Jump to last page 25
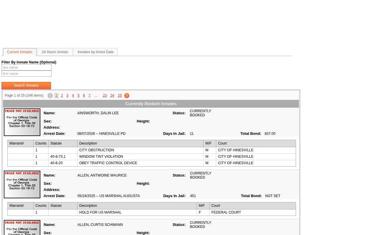377x235 pixels. point(120,95)
